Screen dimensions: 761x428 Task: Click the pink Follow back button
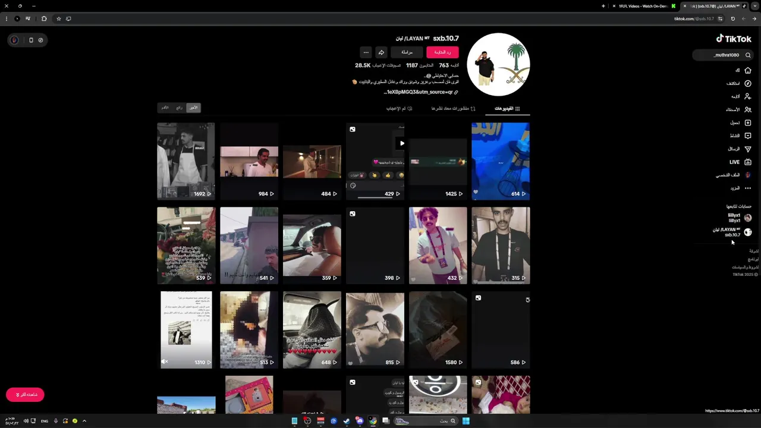(442, 52)
